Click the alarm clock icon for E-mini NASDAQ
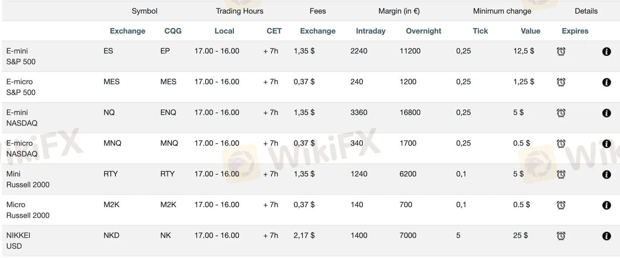 tap(561, 113)
